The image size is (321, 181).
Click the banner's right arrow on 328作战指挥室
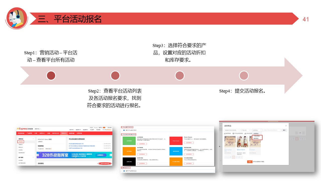[110, 155]
